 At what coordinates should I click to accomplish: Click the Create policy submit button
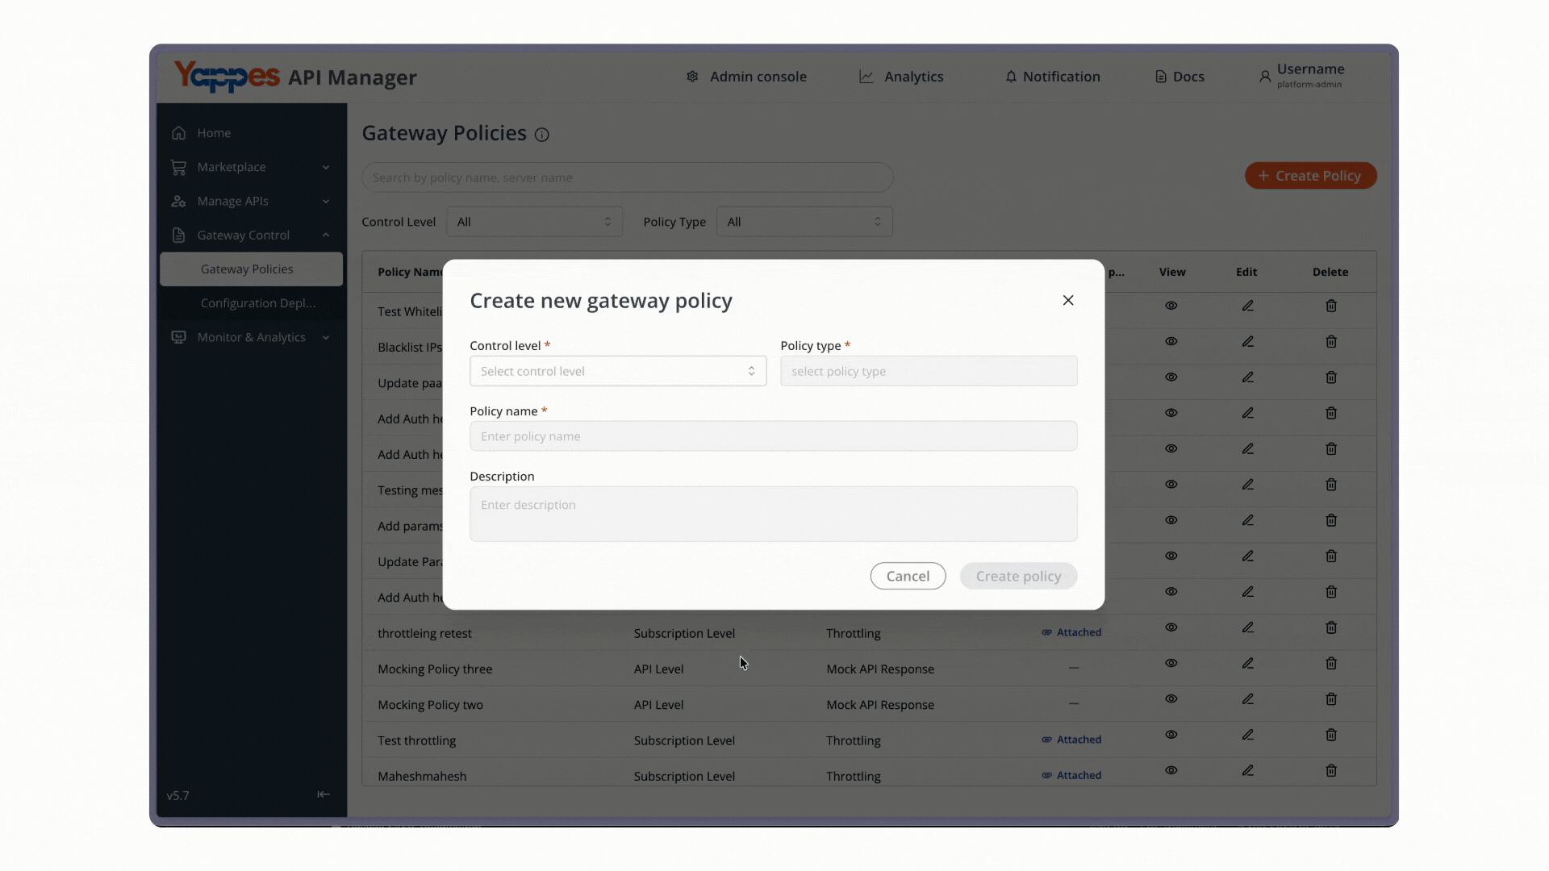[1018, 576]
